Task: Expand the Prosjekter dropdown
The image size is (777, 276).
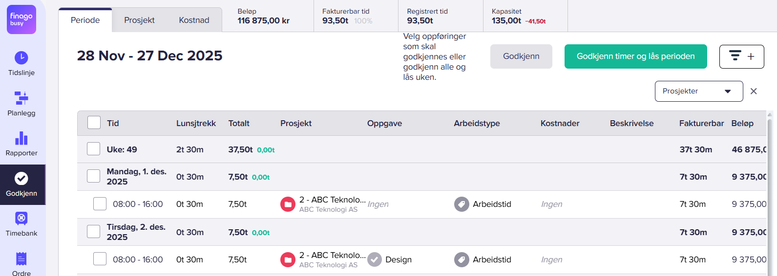Action: [698, 91]
